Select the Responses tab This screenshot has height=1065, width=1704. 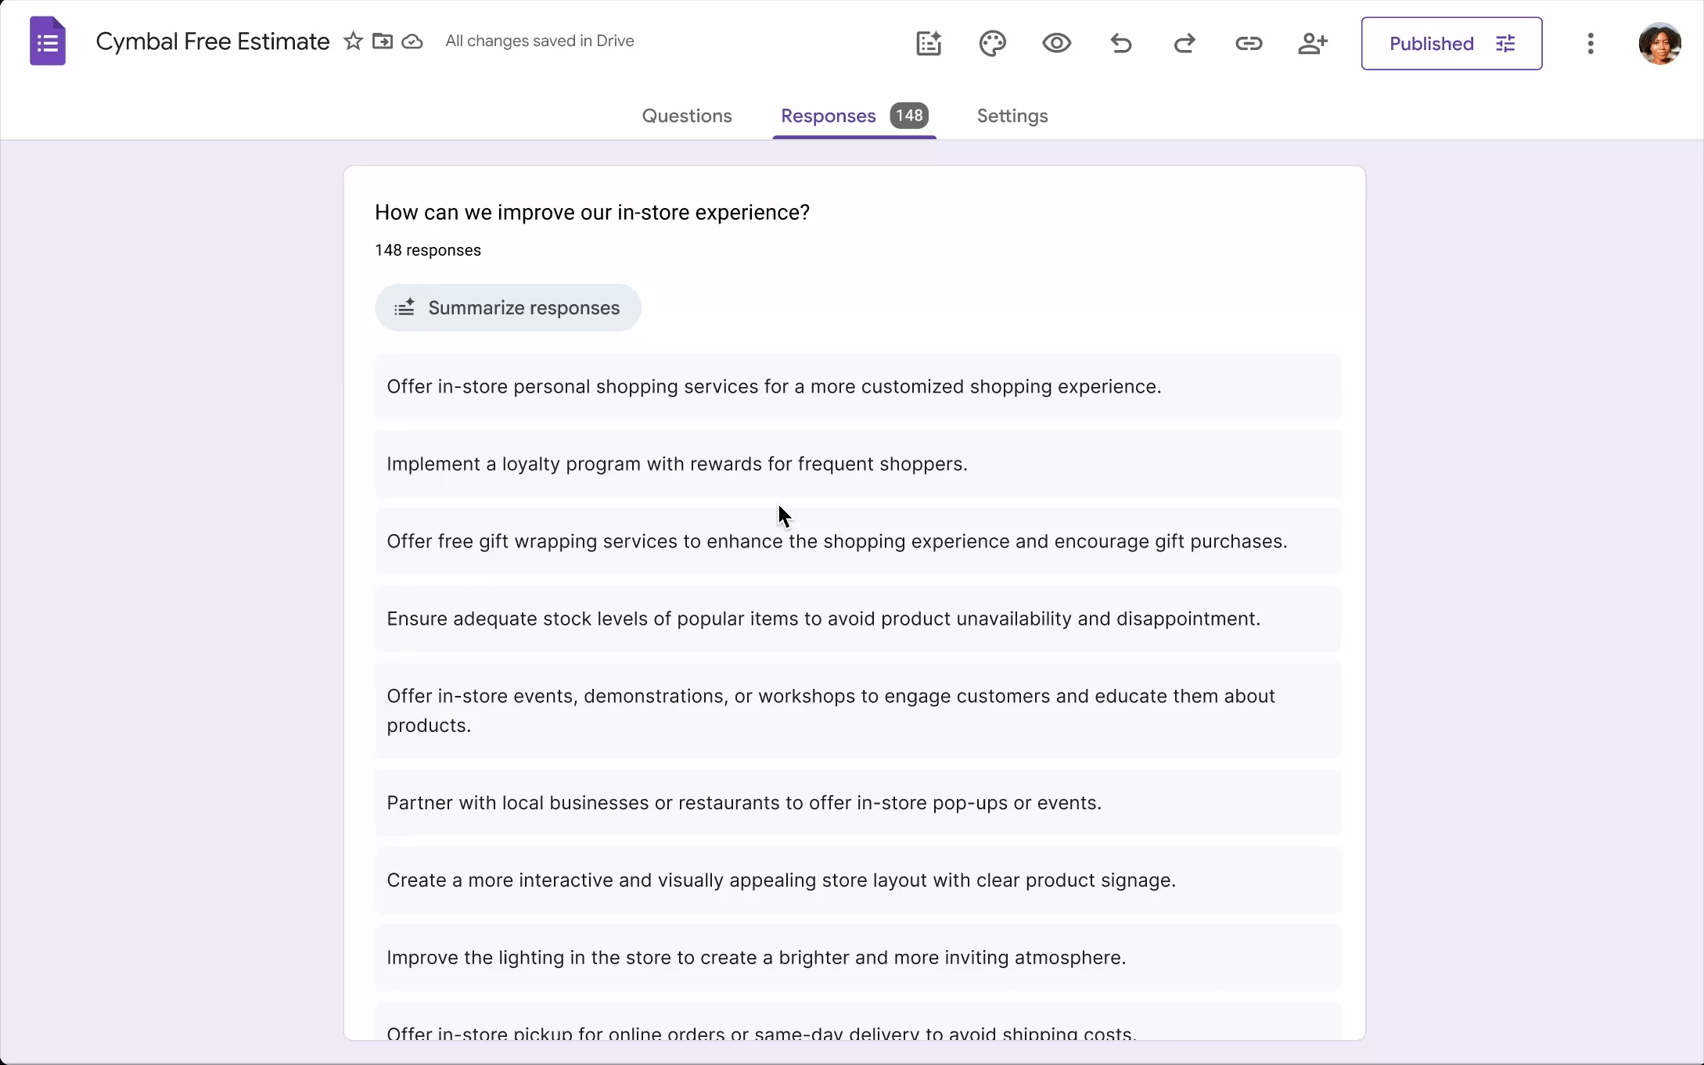click(x=829, y=116)
